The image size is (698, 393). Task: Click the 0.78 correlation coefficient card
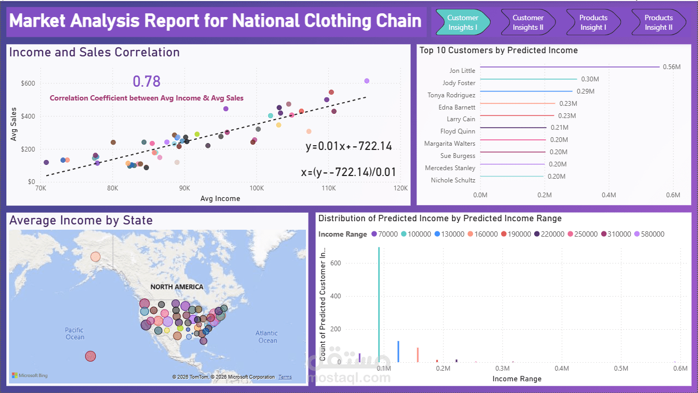point(146,81)
